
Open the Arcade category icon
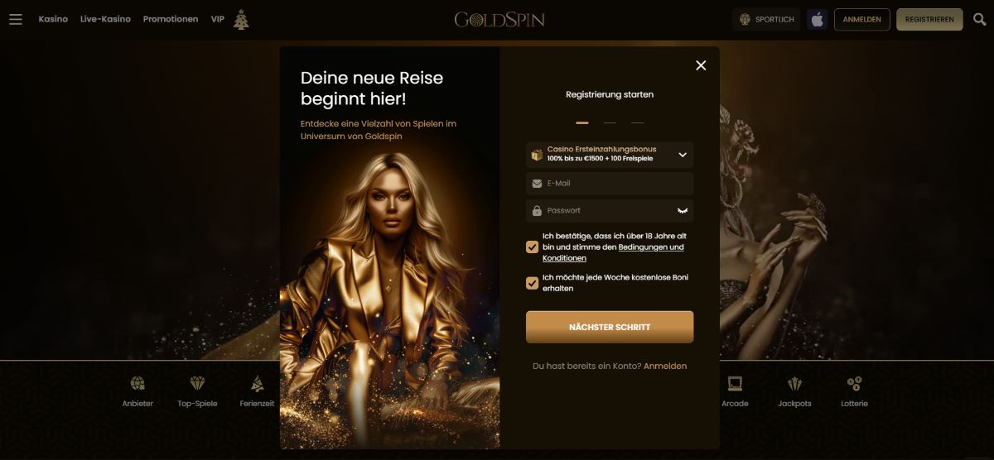(x=735, y=383)
